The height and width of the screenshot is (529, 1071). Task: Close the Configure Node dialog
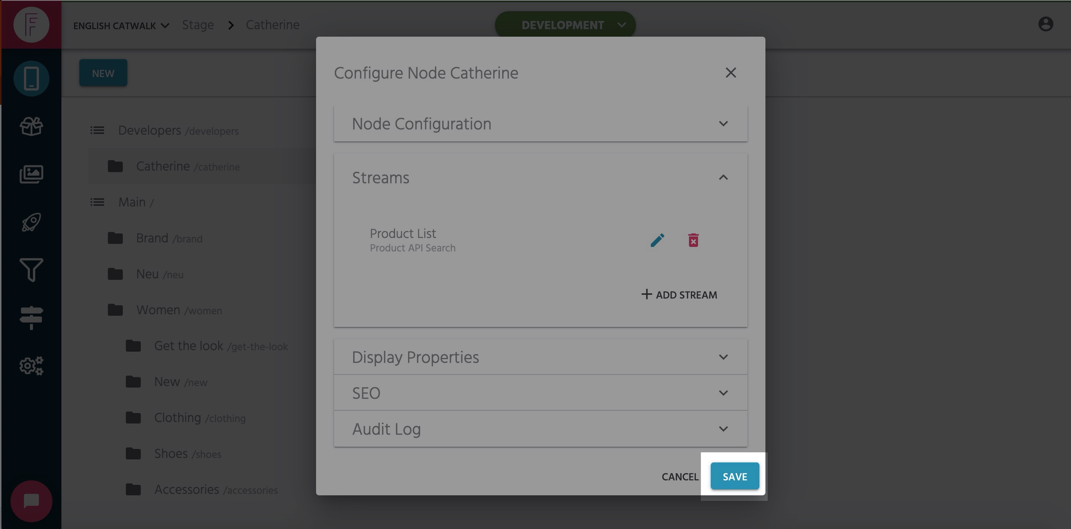click(731, 73)
